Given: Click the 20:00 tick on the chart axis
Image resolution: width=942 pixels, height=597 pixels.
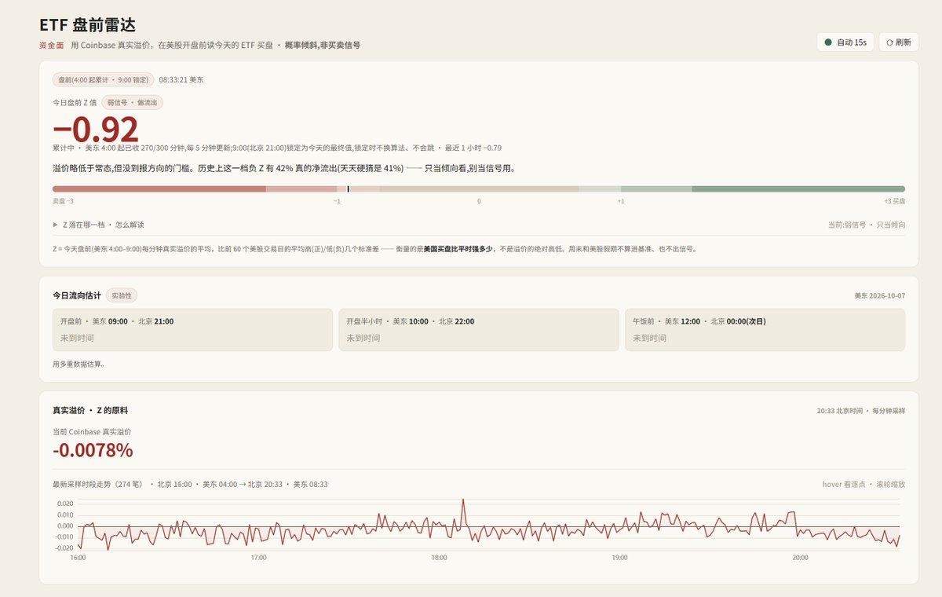Looking at the screenshot, I should coord(800,558).
